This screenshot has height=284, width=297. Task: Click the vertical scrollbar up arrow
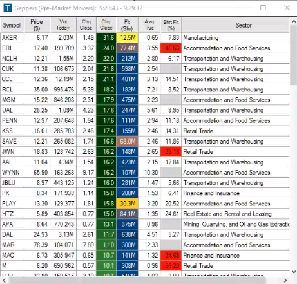click(294, 21)
